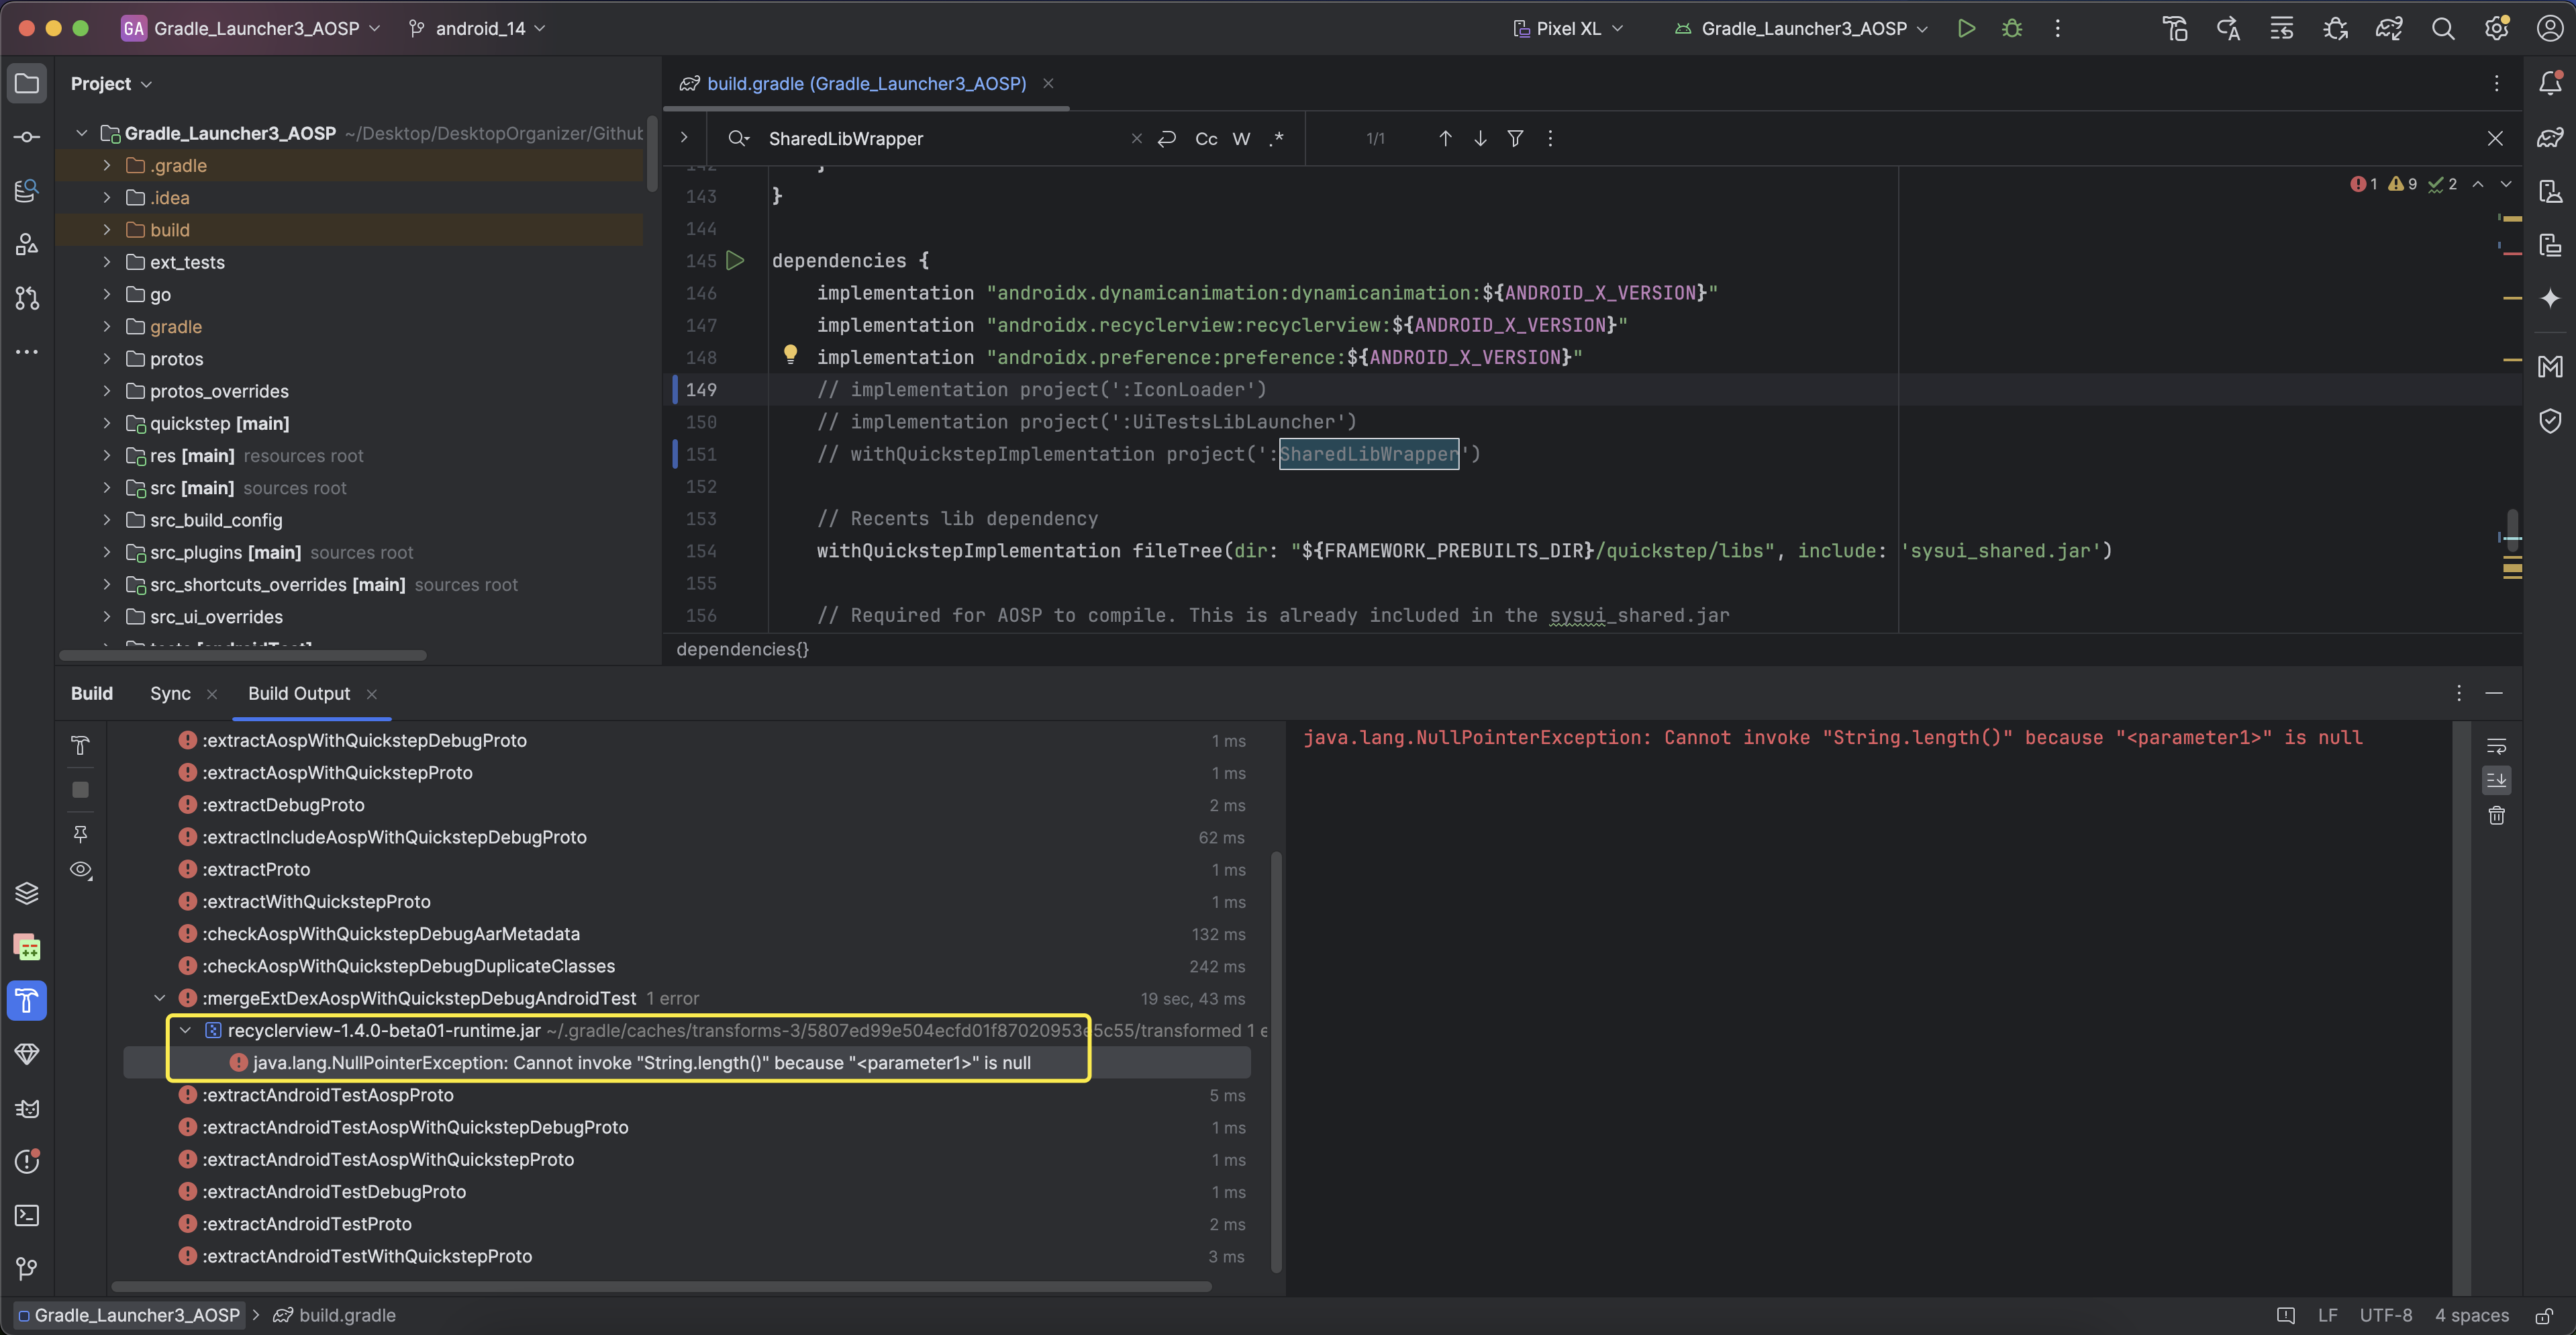The image size is (2576, 1335).
Task: Switch to the Build Output tab
Action: pyautogui.click(x=299, y=694)
